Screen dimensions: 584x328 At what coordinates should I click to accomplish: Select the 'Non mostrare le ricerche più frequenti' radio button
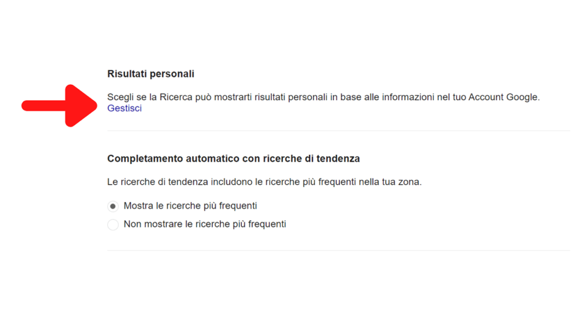(113, 224)
